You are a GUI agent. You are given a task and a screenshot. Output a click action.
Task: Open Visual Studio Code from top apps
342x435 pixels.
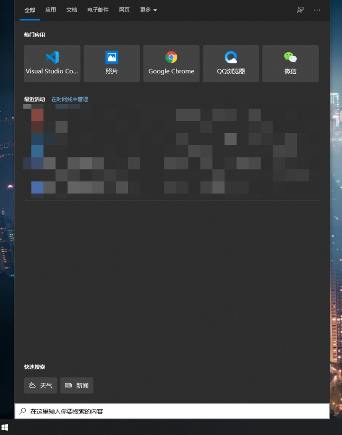pyautogui.click(x=52, y=63)
